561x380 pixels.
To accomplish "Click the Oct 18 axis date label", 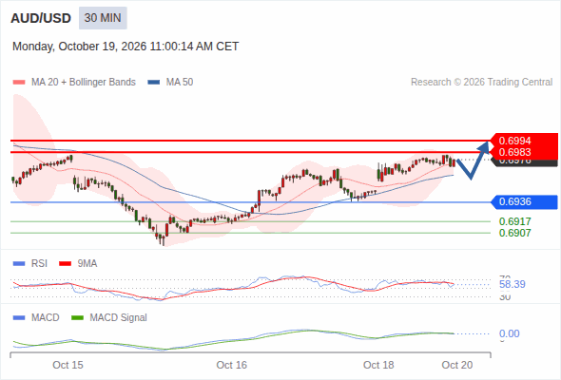I will [378, 365].
